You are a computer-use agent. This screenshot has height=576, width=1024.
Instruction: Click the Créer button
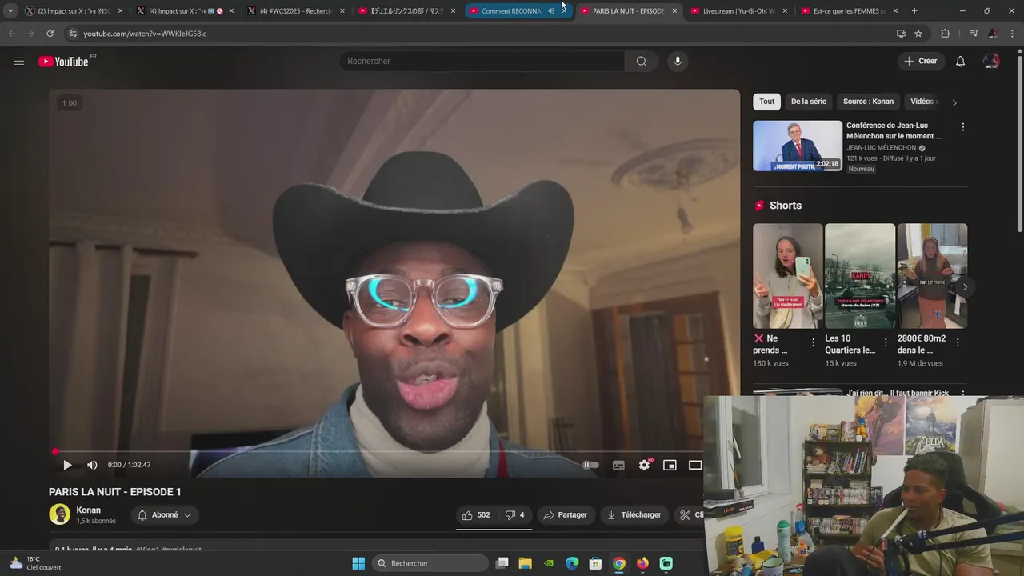[x=920, y=61]
